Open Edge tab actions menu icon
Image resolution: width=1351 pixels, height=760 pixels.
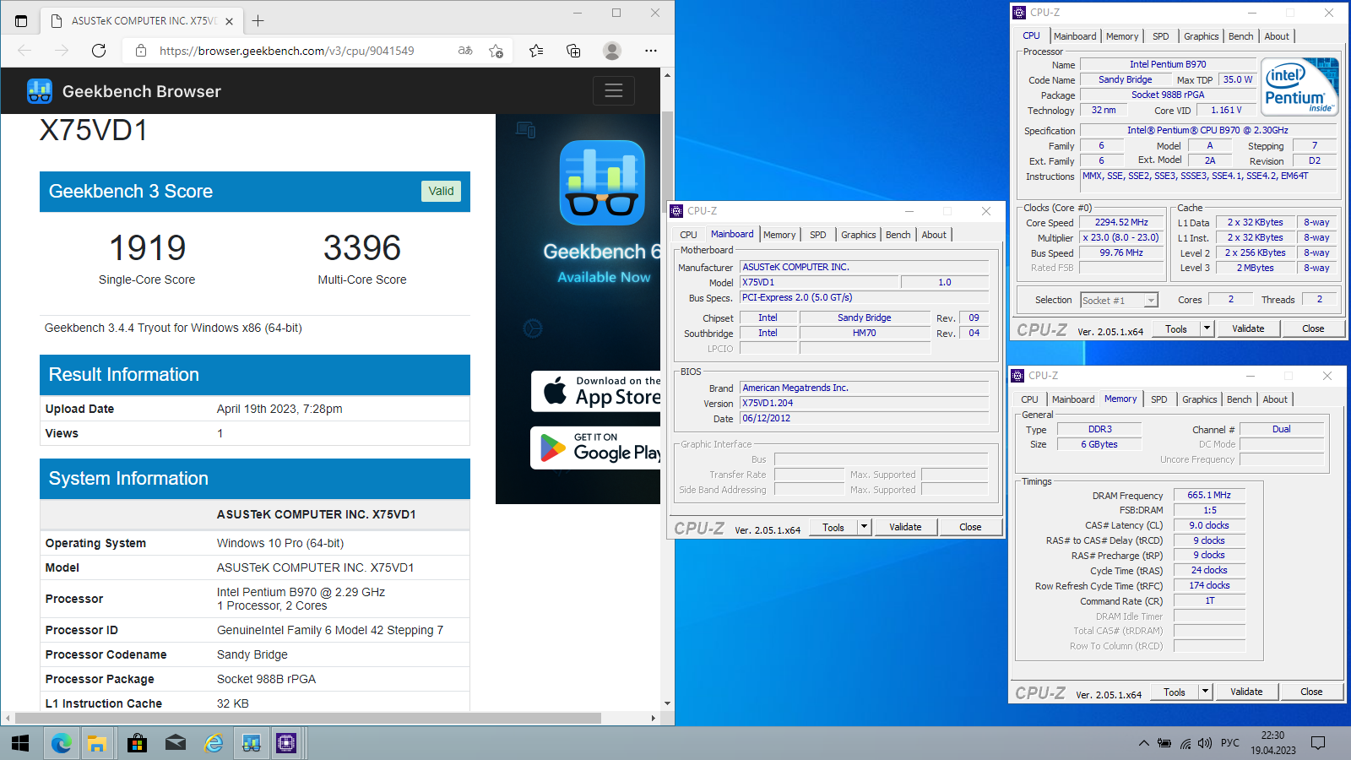pyautogui.click(x=21, y=20)
